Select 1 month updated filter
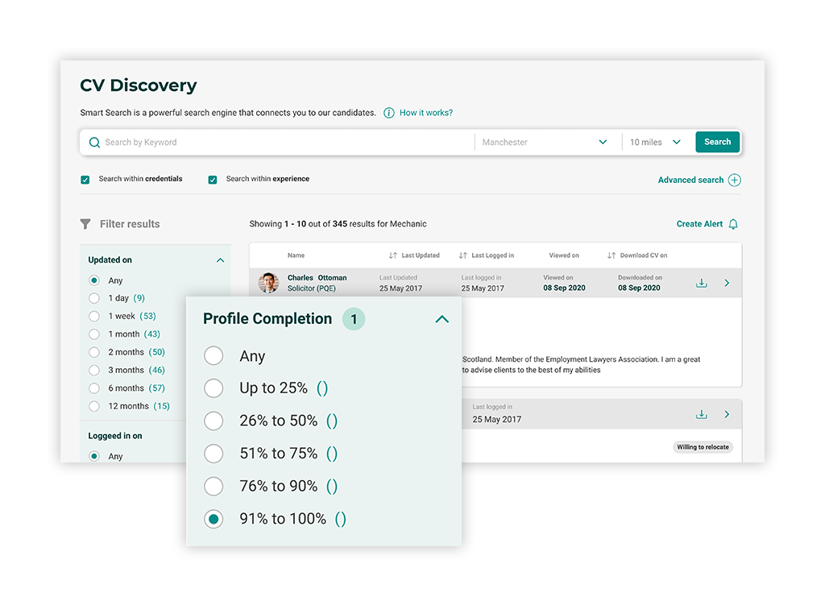The width and height of the screenshot is (825, 593). click(94, 334)
